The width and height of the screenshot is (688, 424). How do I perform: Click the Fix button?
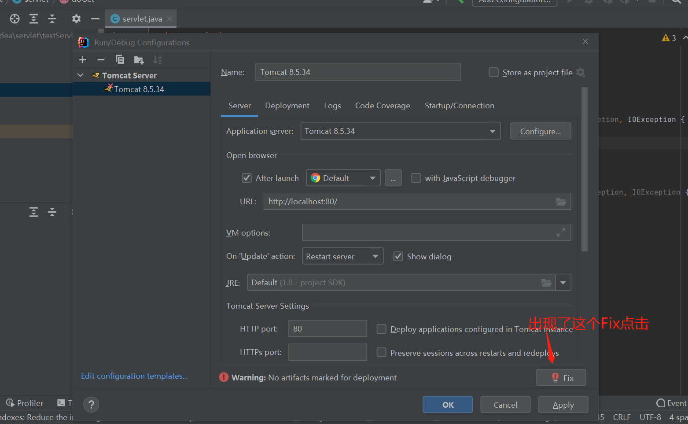tap(561, 378)
